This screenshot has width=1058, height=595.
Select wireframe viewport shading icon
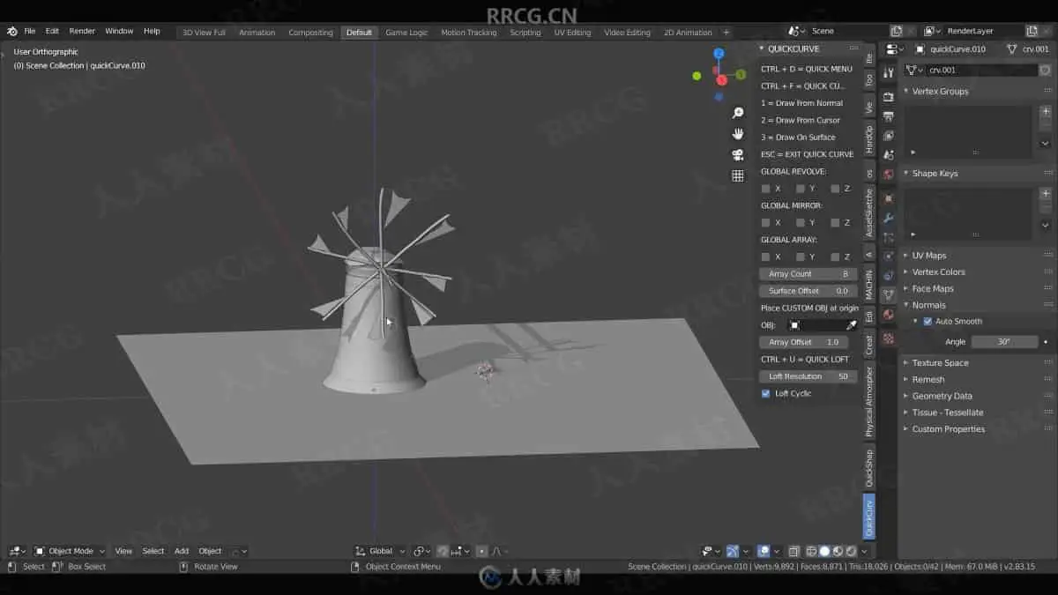click(811, 551)
